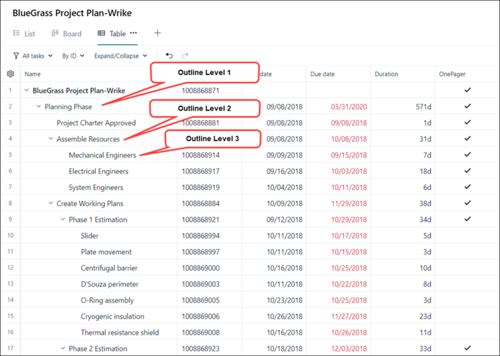
Task: Click row number 17
Action: (10, 348)
